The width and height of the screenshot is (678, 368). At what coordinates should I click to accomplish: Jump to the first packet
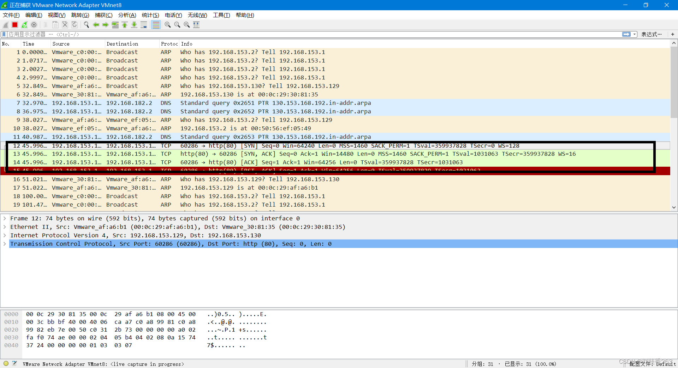tap(125, 25)
